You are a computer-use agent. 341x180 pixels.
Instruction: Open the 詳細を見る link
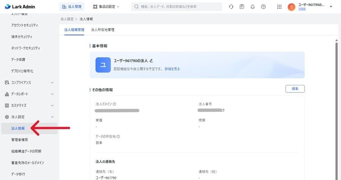172,69
